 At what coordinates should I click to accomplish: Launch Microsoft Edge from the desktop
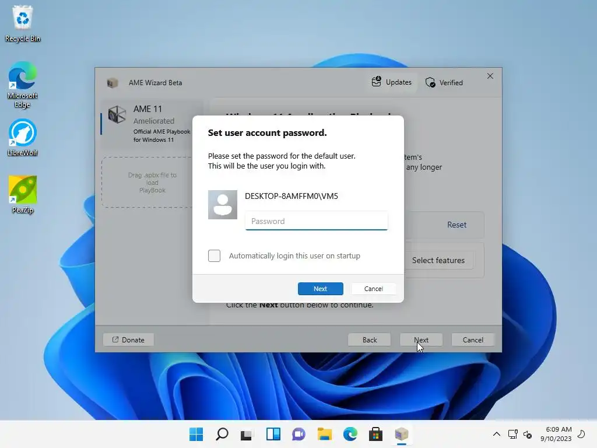click(23, 85)
